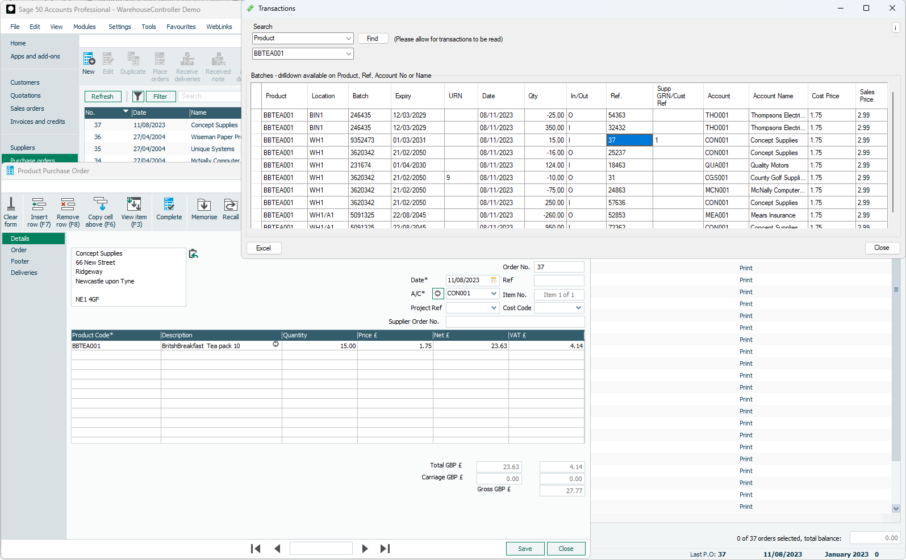Click the Remove row (F8) icon

(x=68, y=206)
